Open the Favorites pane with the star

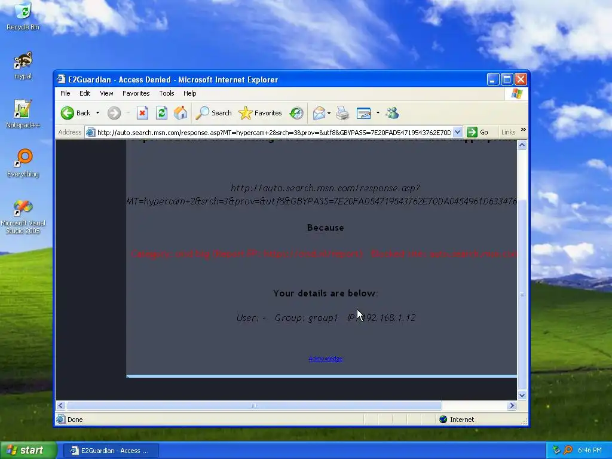pyautogui.click(x=261, y=113)
